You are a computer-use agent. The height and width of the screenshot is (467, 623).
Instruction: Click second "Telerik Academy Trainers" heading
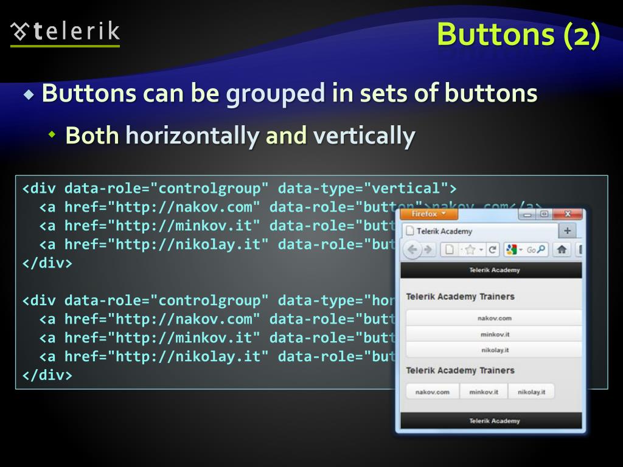[x=460, y=370]
